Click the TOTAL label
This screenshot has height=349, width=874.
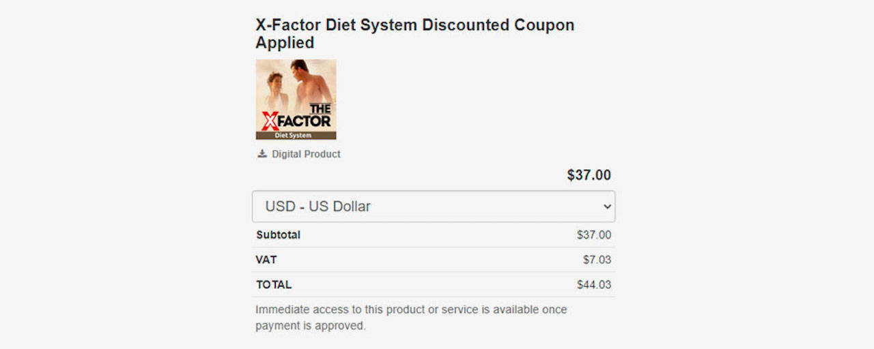274,285
